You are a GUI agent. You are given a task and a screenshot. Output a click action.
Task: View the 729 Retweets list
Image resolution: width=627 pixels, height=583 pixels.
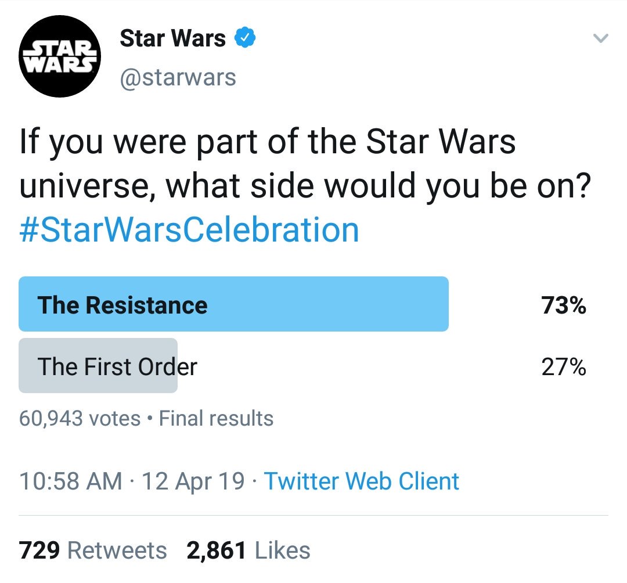click(x=93, y=550)
